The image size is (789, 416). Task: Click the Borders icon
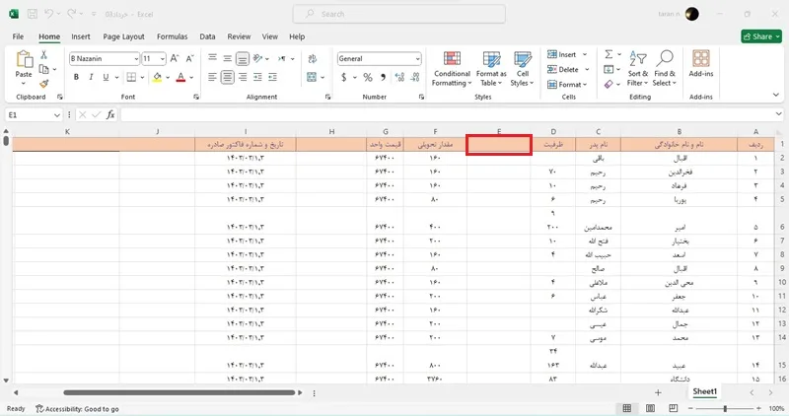(131, 77)
